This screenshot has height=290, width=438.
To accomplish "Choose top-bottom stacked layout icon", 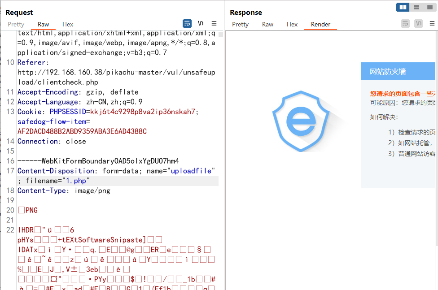I will (x=416, y=7).
